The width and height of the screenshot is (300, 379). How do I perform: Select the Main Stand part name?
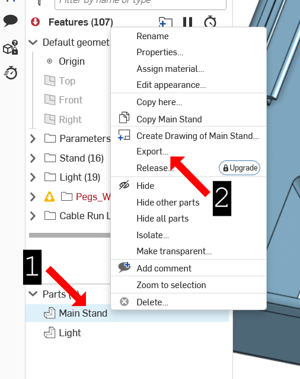click(x=83, y=313)
